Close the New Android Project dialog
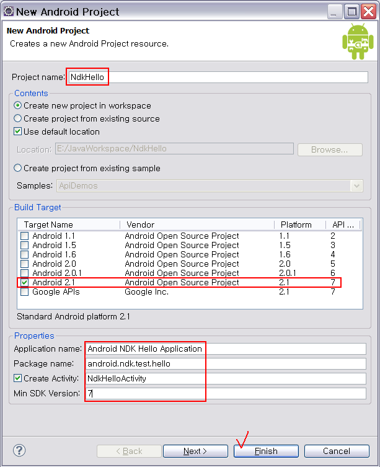 pos(369,12)
